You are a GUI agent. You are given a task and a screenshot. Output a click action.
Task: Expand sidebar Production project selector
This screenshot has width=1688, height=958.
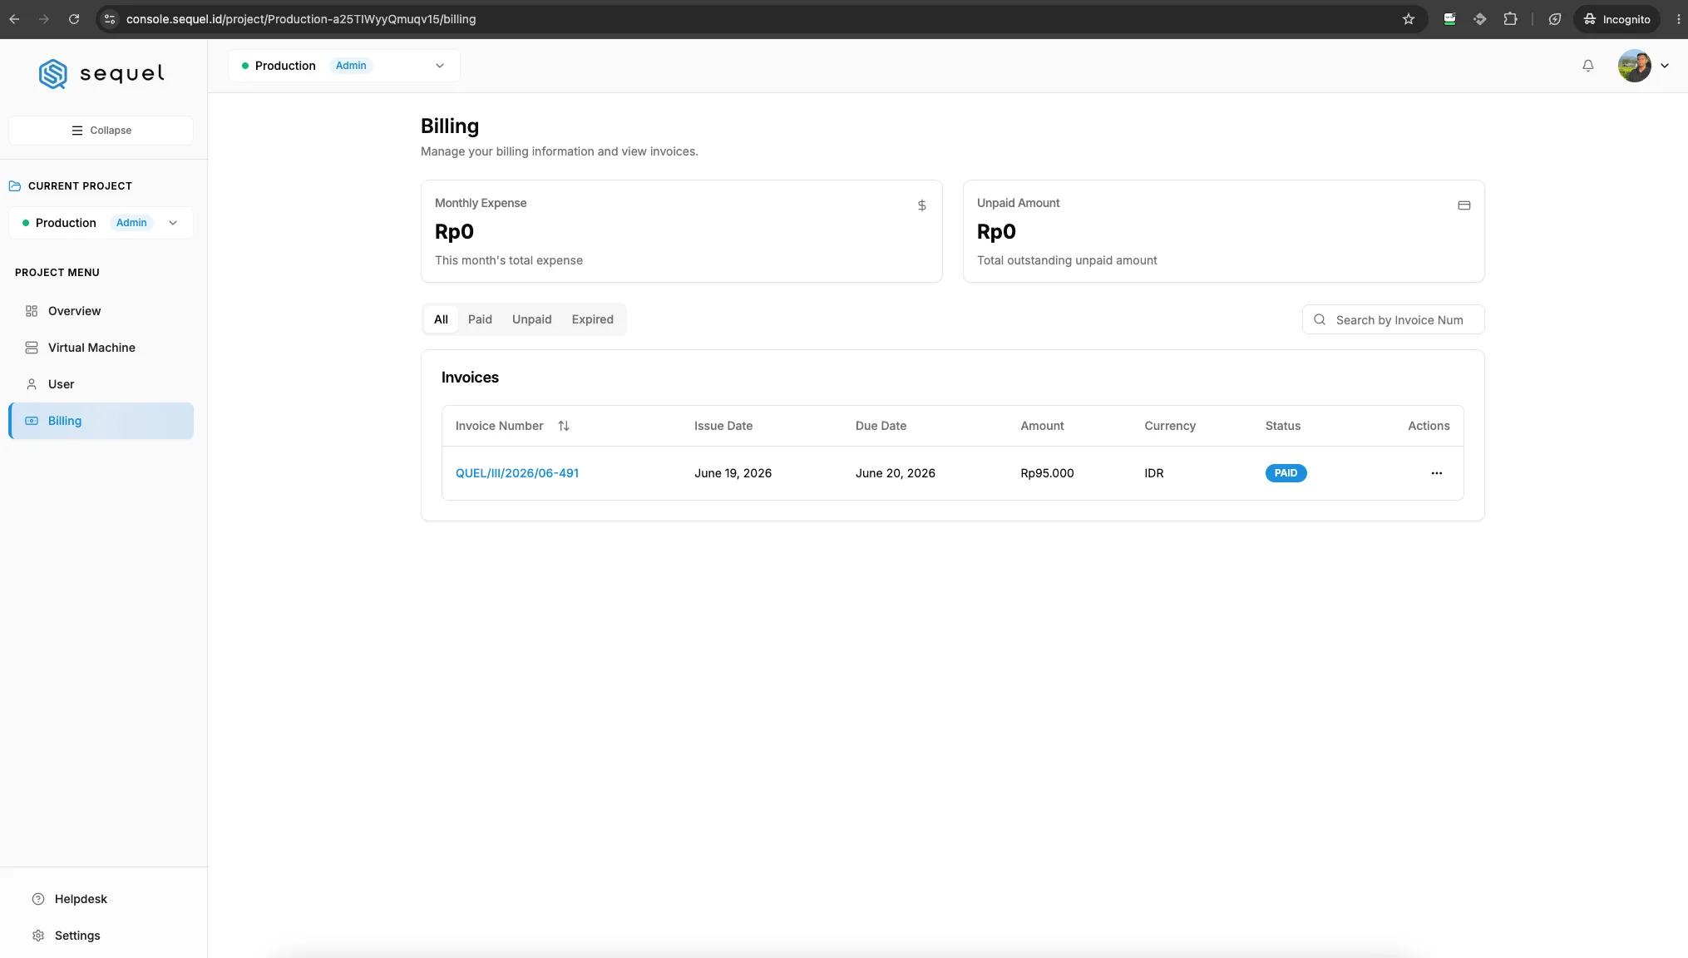pyautogui.click(x=101, y=223)
